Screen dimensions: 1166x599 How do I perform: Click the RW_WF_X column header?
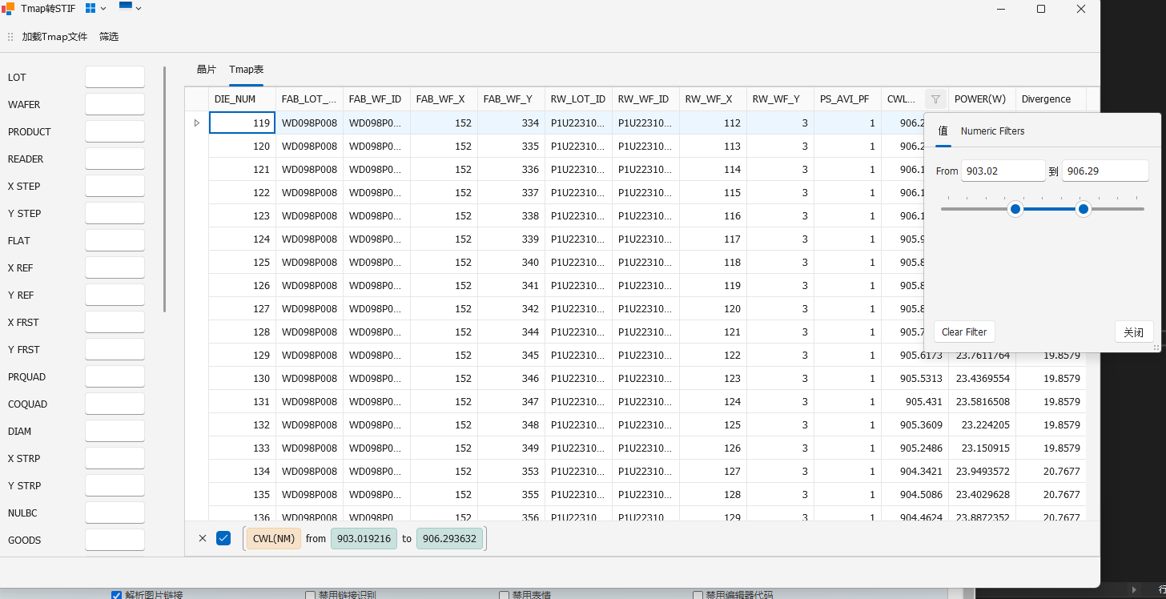[713, 99]
